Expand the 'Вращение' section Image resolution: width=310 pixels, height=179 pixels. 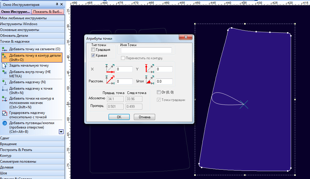click(x=32, y=144)
